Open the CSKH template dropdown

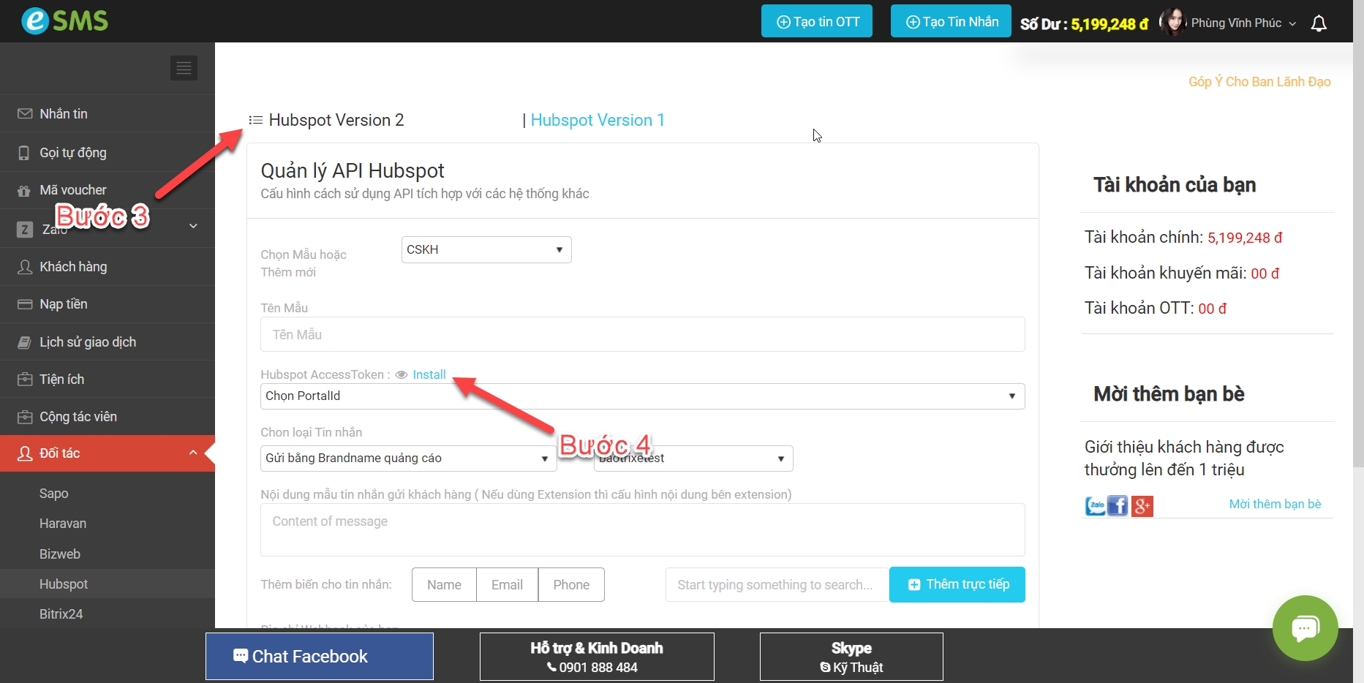click(x=486, y=250)
